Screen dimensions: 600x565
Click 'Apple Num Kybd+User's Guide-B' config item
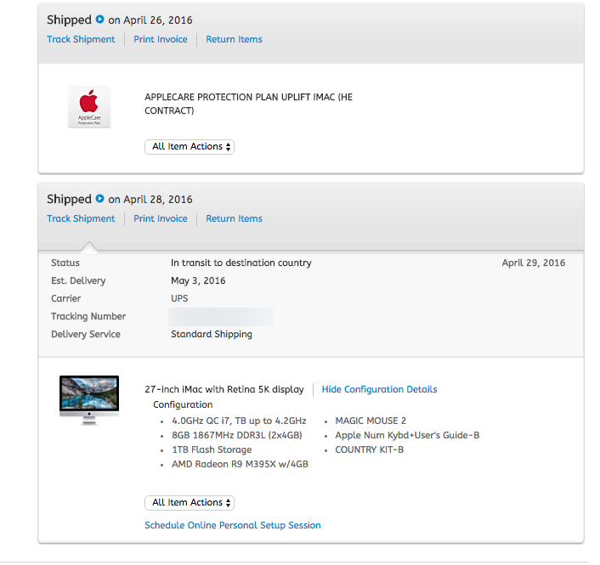tap(407, 435)
